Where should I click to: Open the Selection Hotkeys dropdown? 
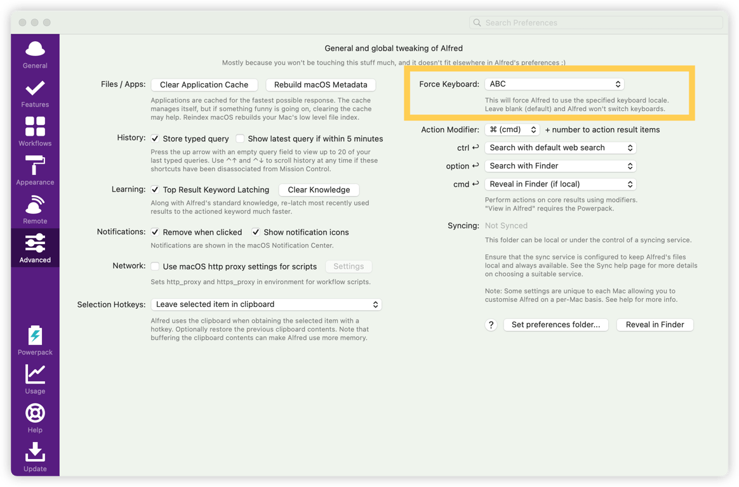(x=266, y=304)
